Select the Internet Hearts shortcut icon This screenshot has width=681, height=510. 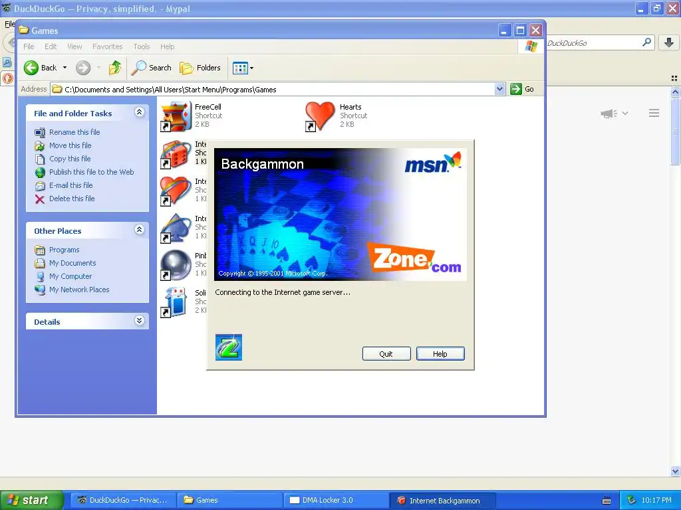176,191
